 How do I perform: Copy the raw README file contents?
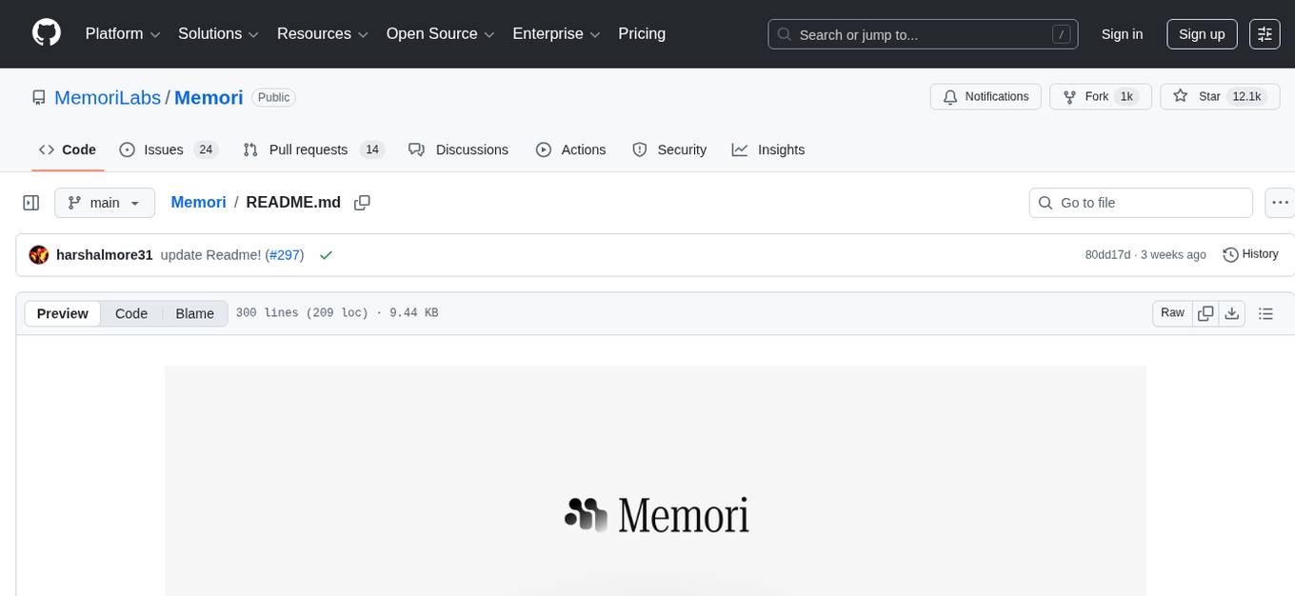tap(1205, 312)
